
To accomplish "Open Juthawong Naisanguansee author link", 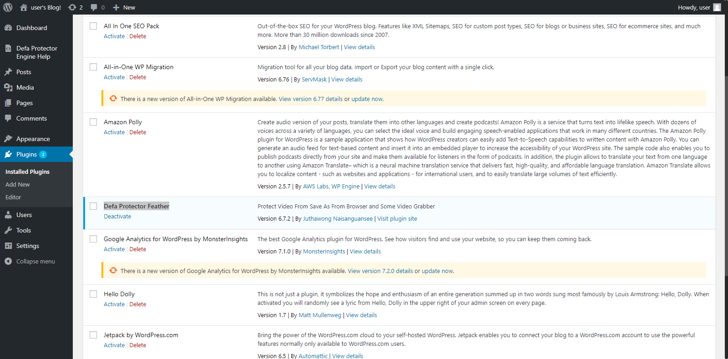I will point(338,218).
